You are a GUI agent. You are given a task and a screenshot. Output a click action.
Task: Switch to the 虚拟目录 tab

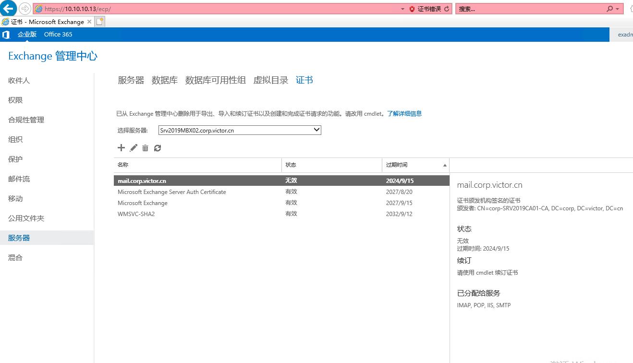270,80
